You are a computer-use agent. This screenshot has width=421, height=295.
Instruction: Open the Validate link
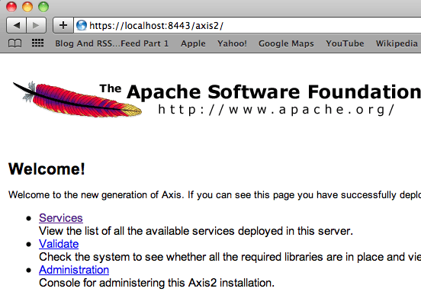coord(59,244)
